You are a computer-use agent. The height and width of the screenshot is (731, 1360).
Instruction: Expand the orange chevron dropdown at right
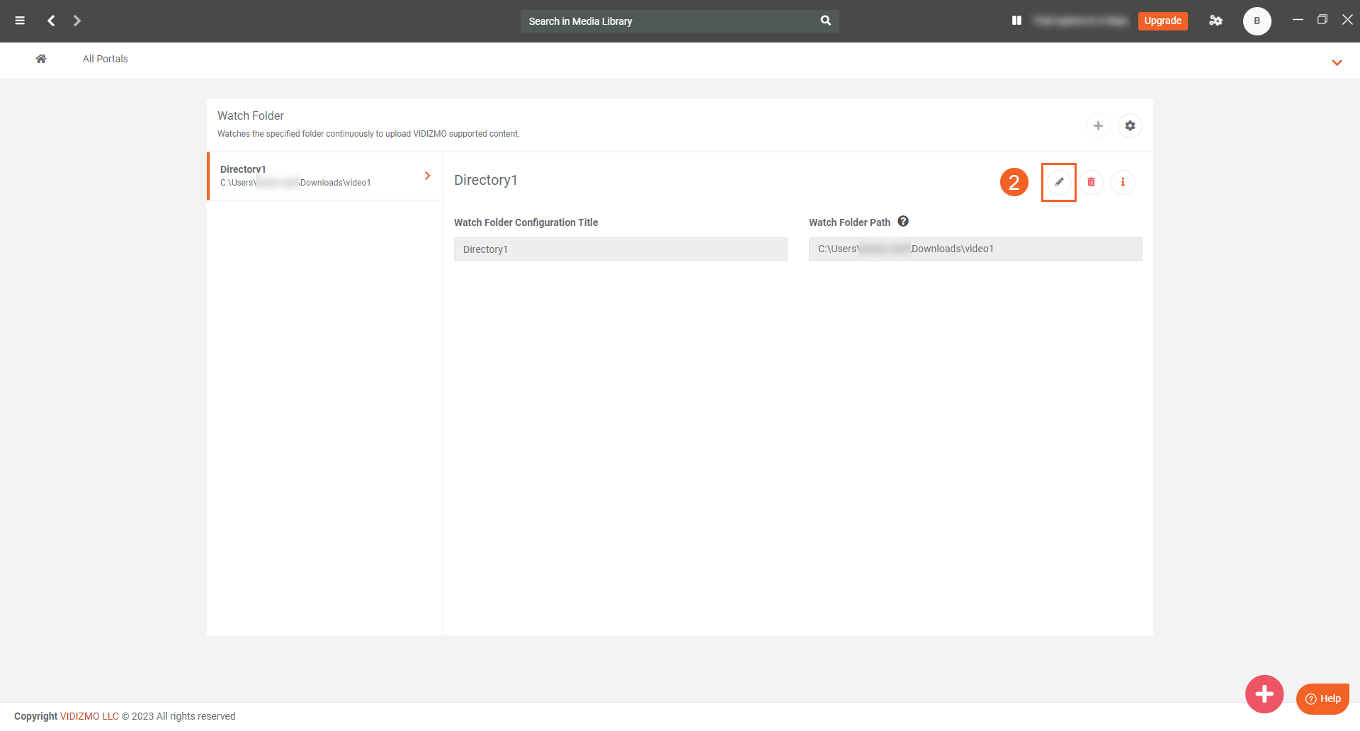[1337, 62]
